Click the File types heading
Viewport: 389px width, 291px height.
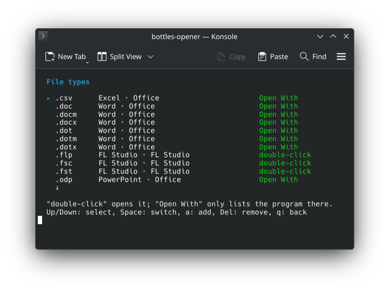tap(68, 82)
